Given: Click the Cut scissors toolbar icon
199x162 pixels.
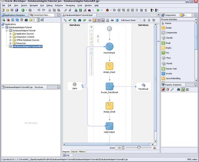Looking at the screenshot, I should click(50, 10).
